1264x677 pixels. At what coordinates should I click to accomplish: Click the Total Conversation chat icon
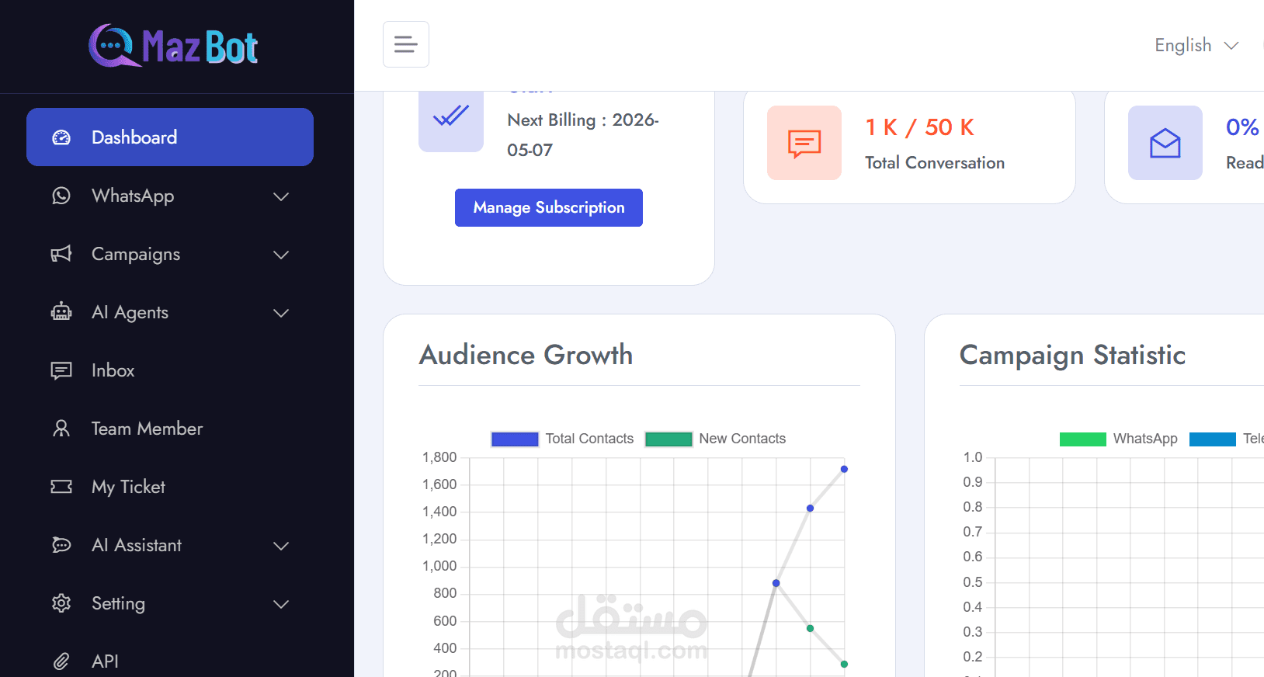(x=804, y=143)
